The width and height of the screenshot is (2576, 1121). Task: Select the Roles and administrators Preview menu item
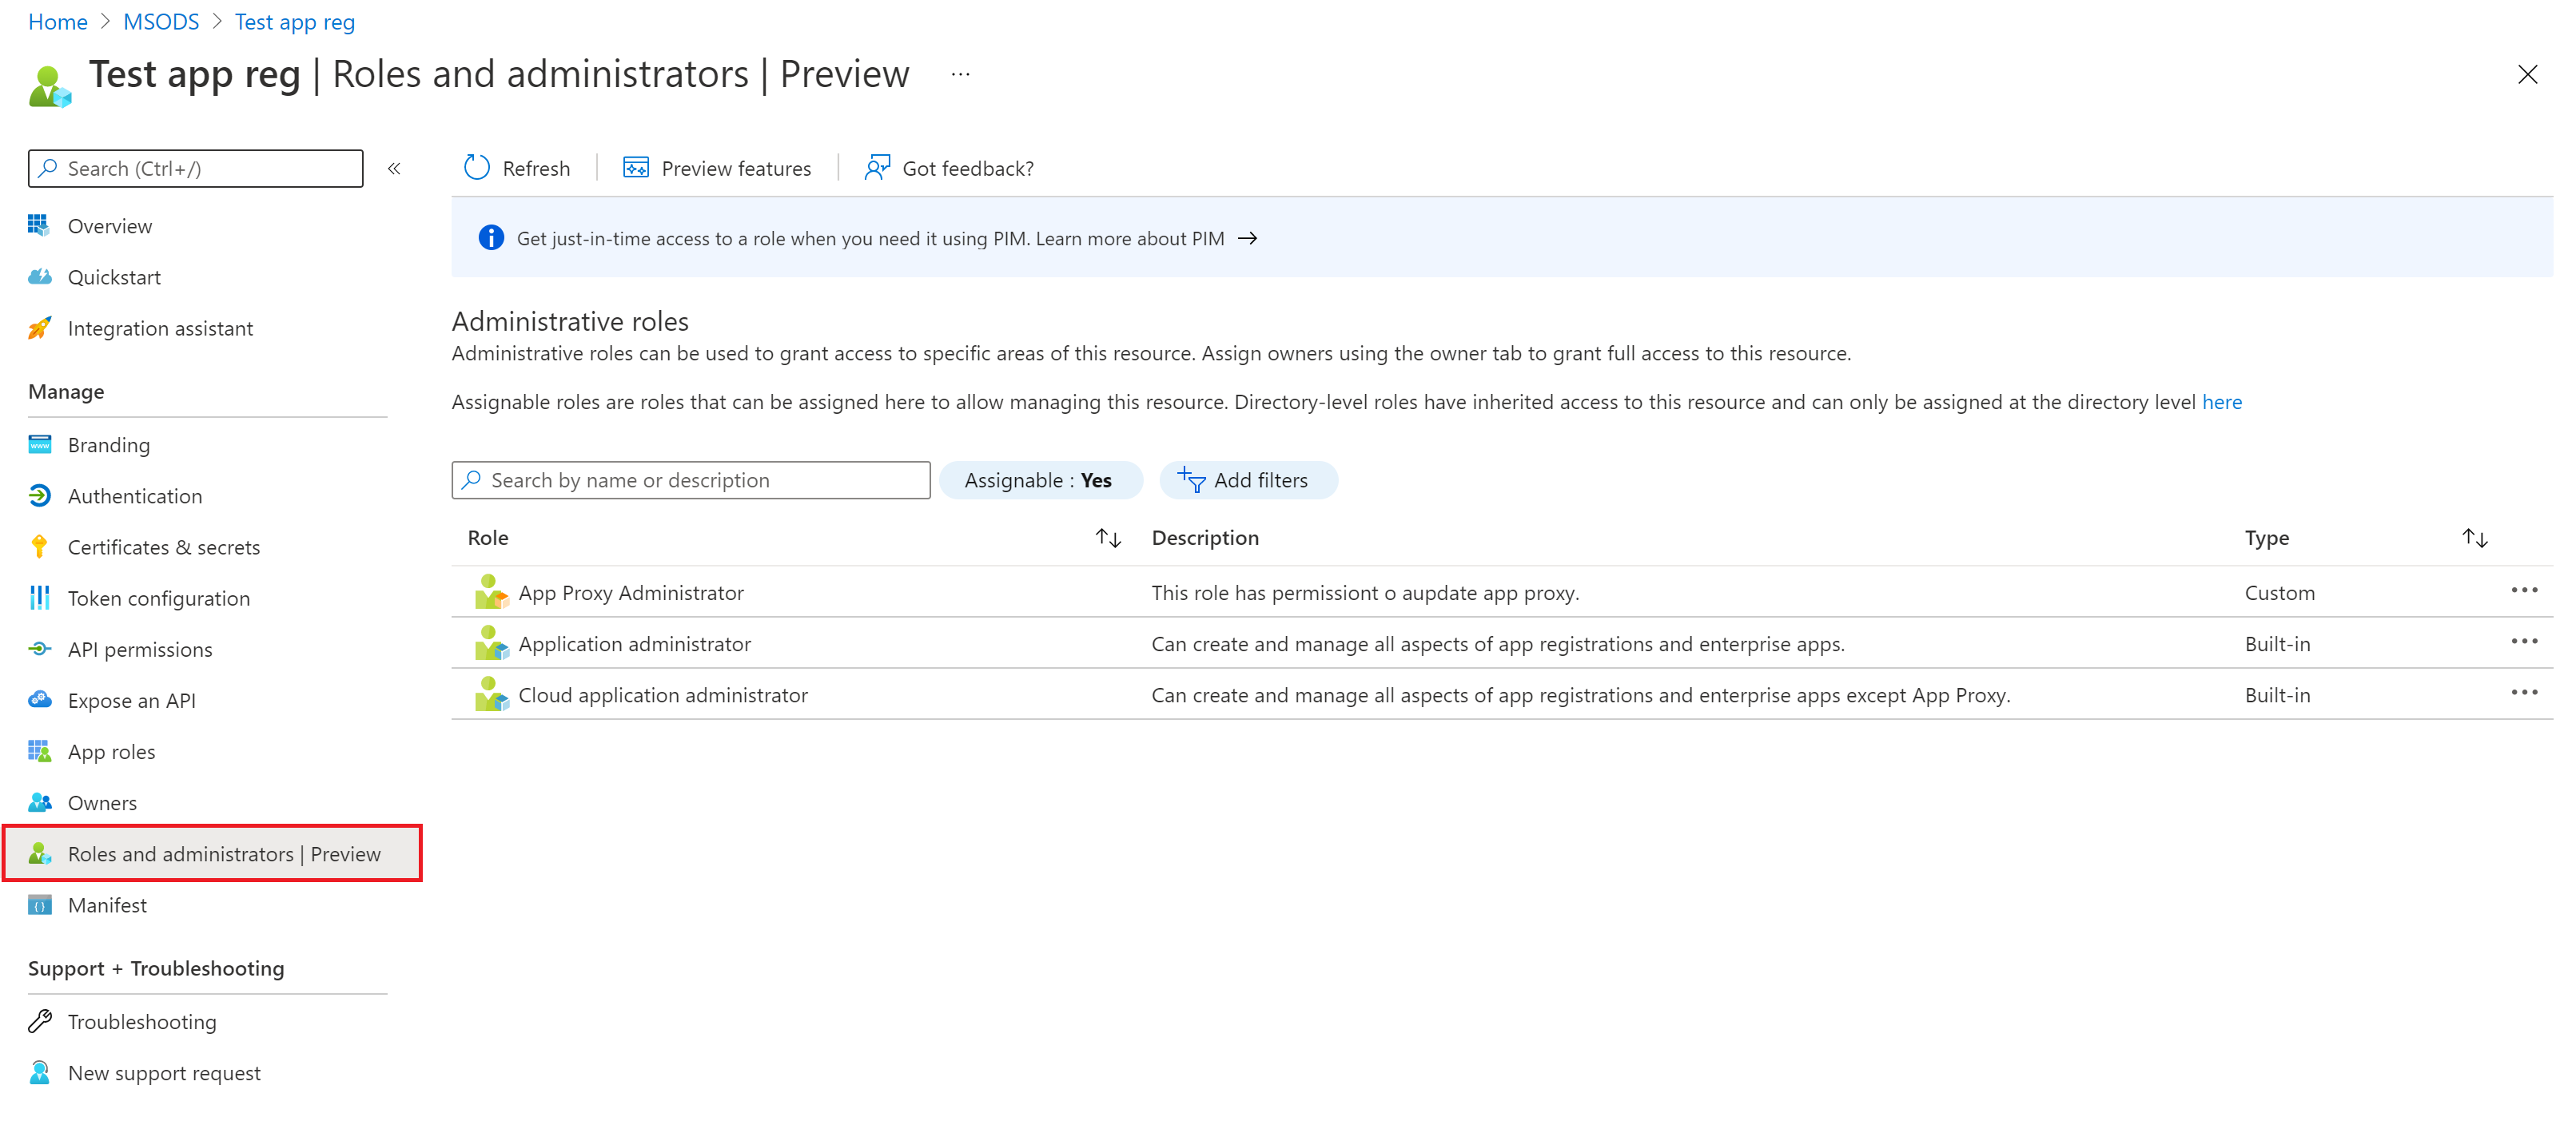pyautogui.click(x=224, y=853)
